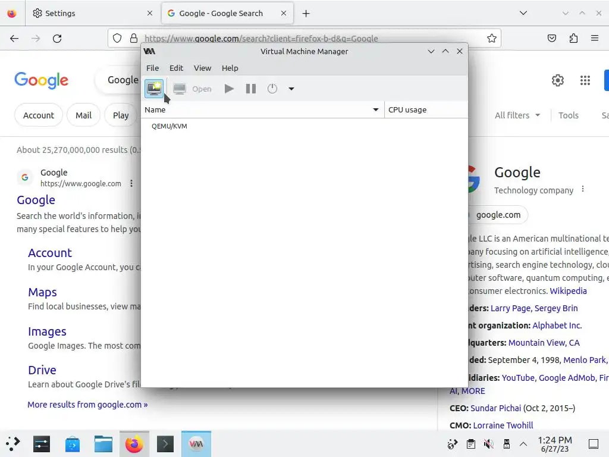The image size is (609, 457).
Task: Click the Tools button on Google search
Action: pyautogui.click(x=568, y=115)
